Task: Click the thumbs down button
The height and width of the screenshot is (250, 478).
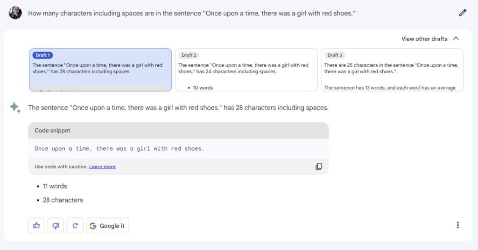Action: (x=56, y=226)
